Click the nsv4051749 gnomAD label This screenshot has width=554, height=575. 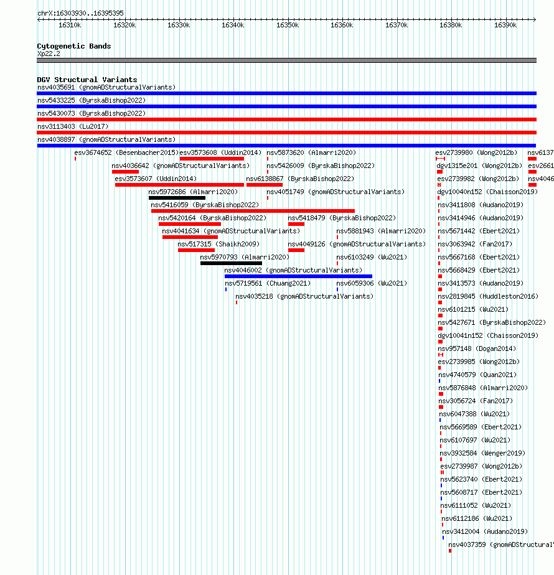click(x=336, y=192)
